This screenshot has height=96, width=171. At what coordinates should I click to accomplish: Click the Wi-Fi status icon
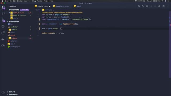point(136,1)
